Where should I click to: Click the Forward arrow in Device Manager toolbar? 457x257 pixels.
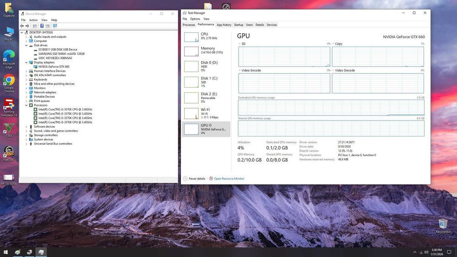(x=27, y=26)
